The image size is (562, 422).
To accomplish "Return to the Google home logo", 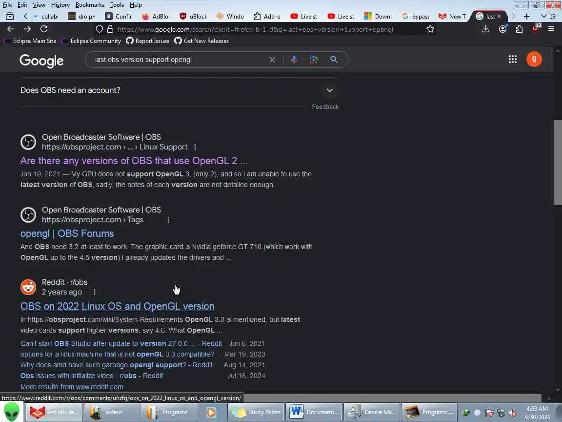I will 41,61.
